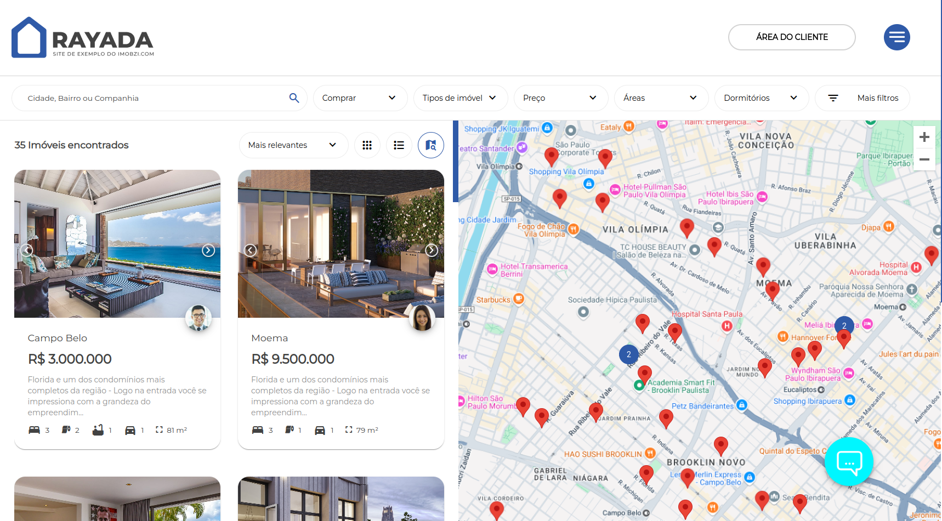Switch to grid view layout
The image size is (942, 521).
pyautogui.click(x=367, y=145)
